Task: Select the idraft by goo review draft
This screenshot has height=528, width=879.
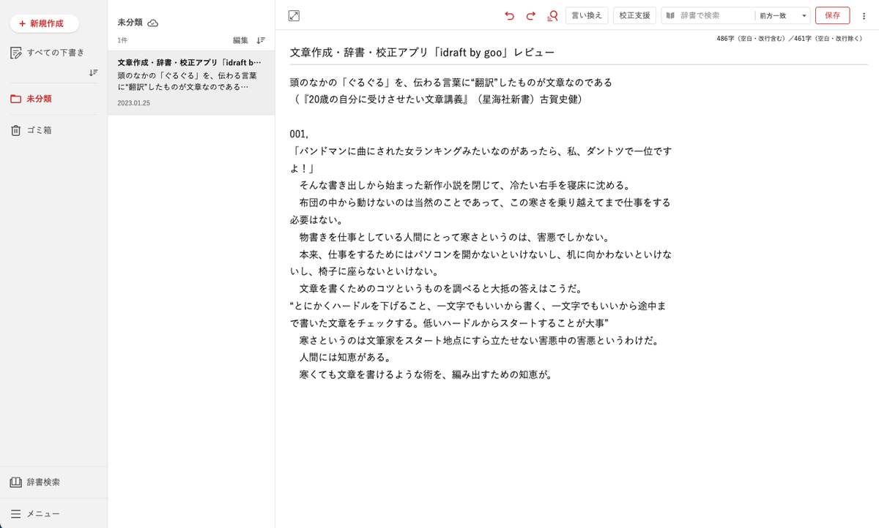Action: [191, 83]
